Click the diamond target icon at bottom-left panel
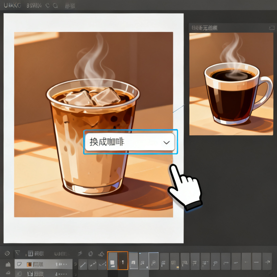The image size is (277, 277). pos(7,253)
